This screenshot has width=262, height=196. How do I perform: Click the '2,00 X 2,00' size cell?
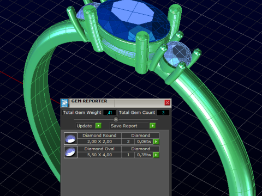pyautogui.click(x=99, y=142)
